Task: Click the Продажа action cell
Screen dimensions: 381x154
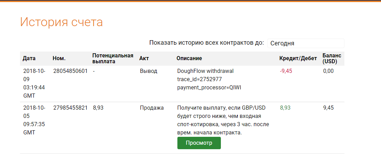Action: pos(152,108)
